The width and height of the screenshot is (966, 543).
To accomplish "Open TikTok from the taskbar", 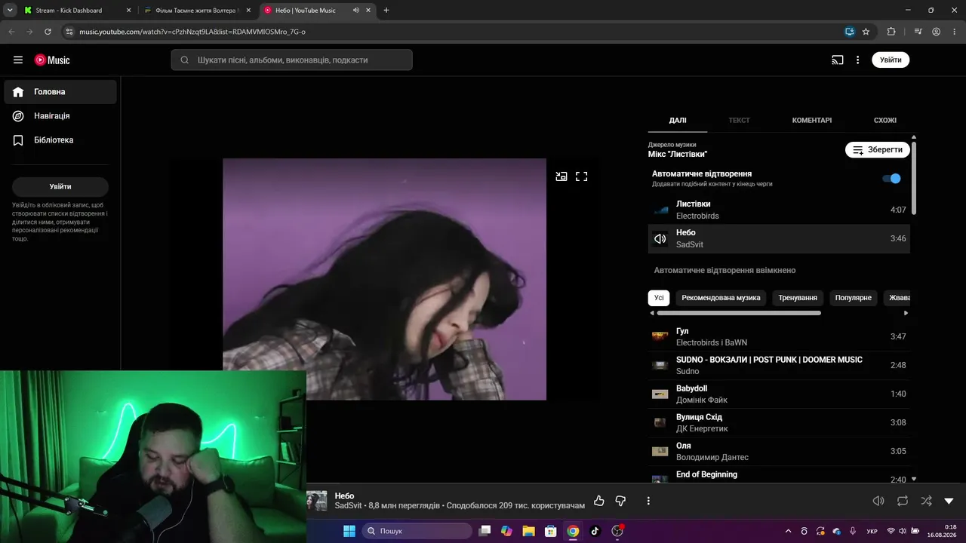I will (x=595, y=531).
